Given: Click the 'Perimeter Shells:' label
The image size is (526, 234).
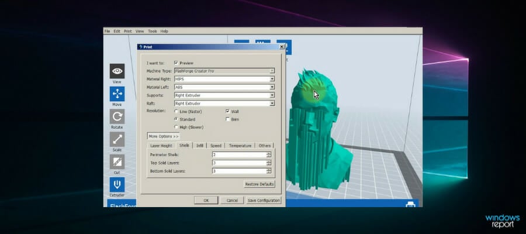Looking at the screenshot, I should pyautogui.click(x=164, y=155).
